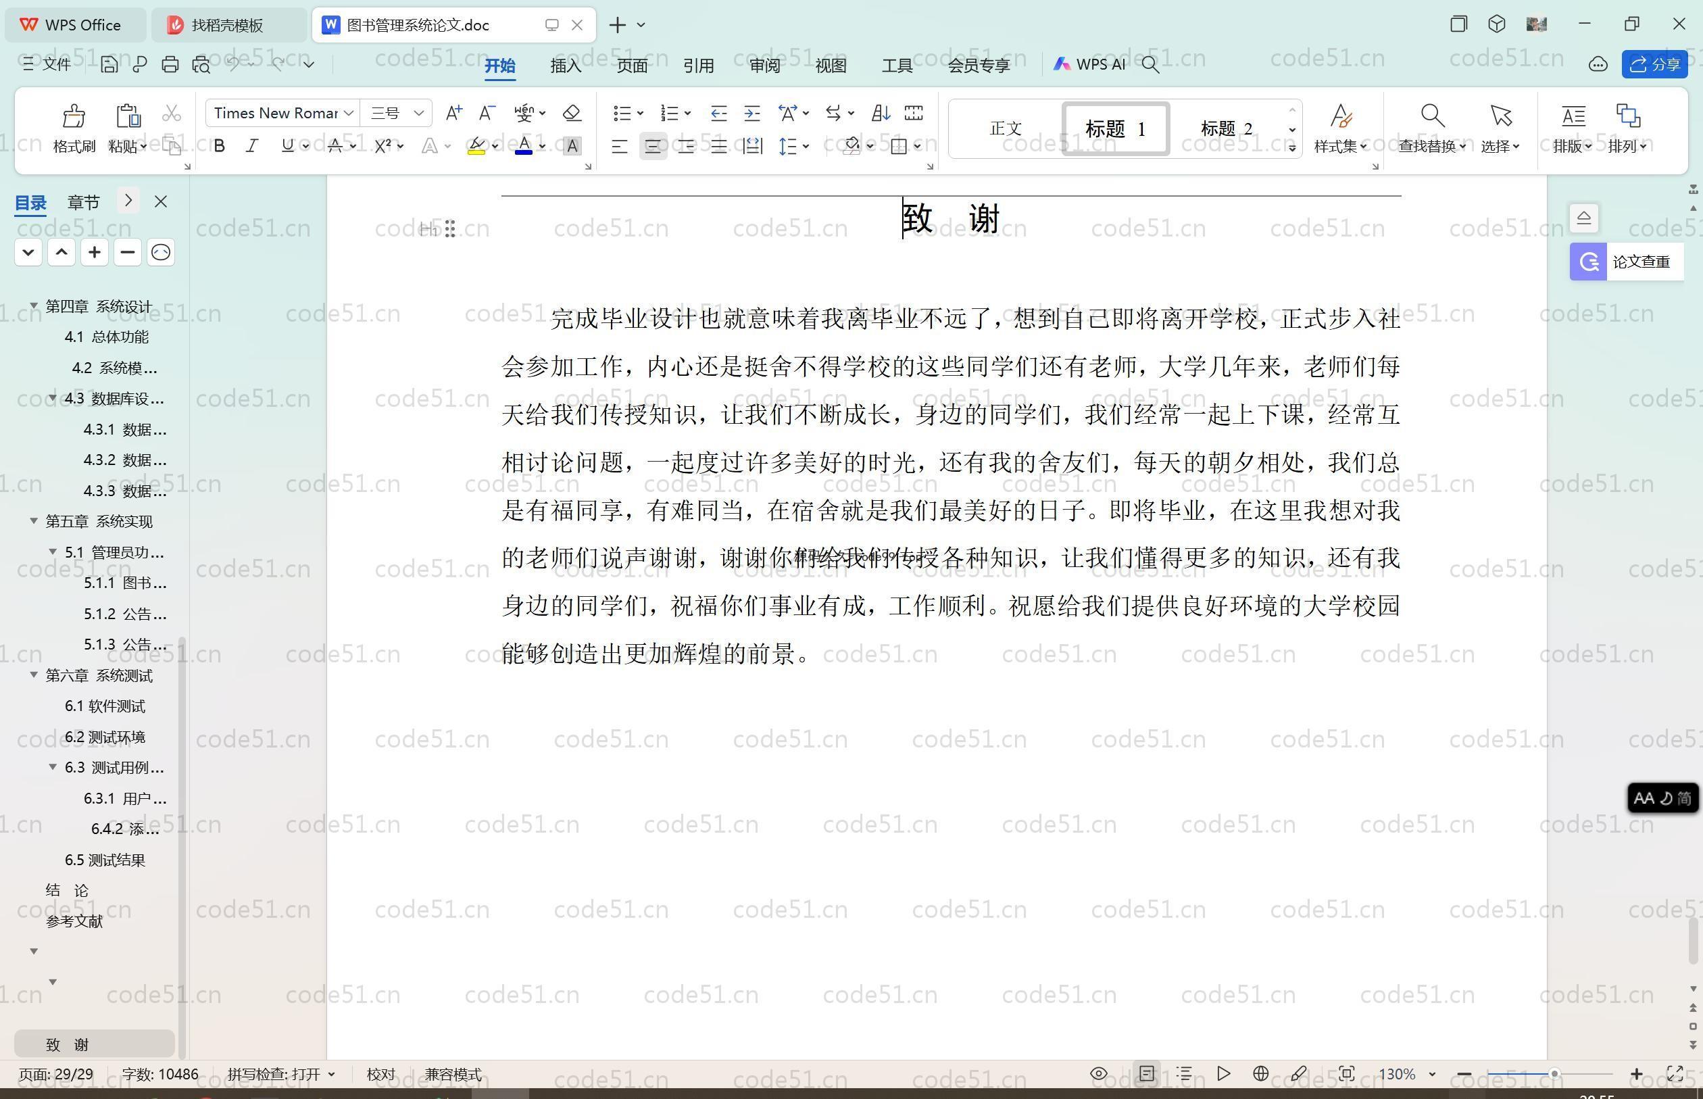Expand the styles gallery list
This screenshot has height=1099, width=1703.
(x=1292, y=148)
